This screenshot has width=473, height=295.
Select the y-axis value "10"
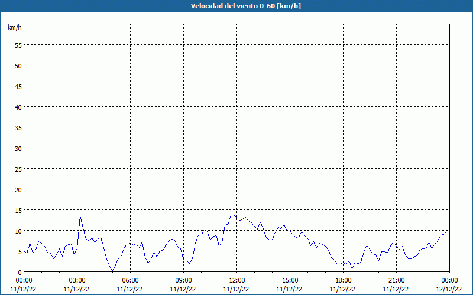[18, 231]
